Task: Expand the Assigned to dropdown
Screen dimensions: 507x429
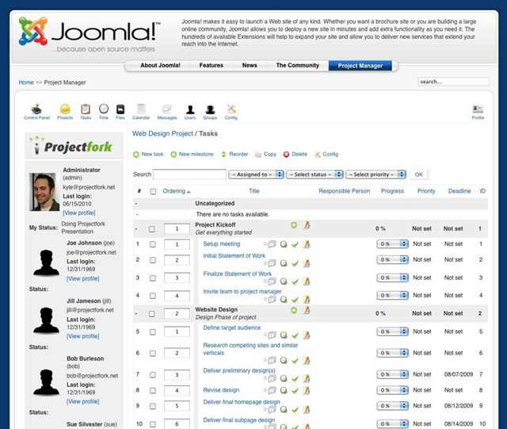Action: 255,174
